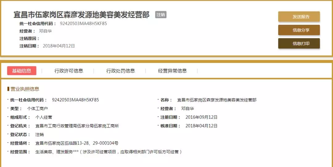Image resolution: width=333 pixels, height=167 pixels.
Task: Click the 核准日期 value in license info
Action: (x=201, y=126)
